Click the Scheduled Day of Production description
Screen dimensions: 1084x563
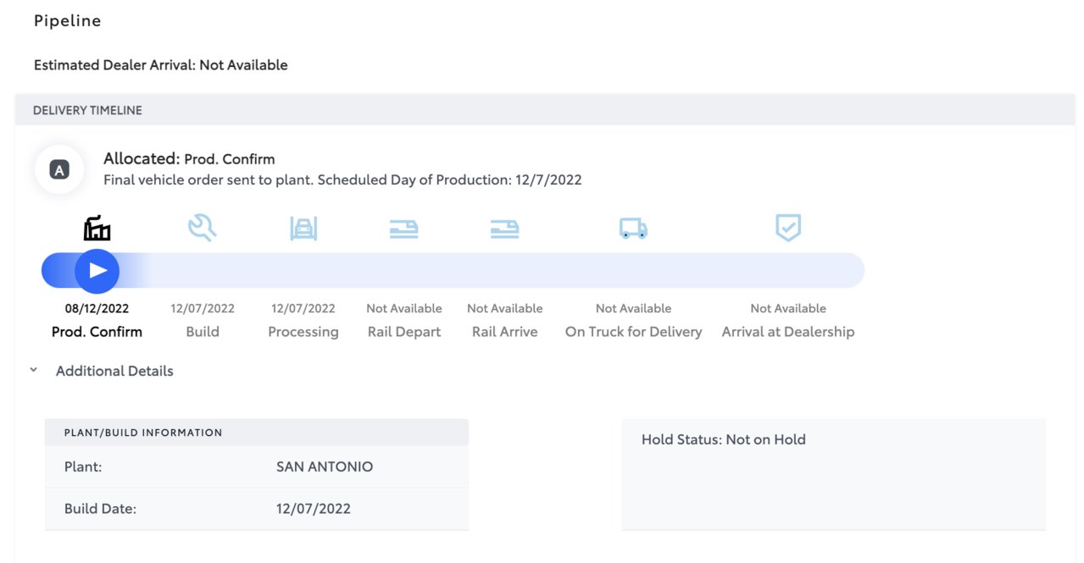342,179
